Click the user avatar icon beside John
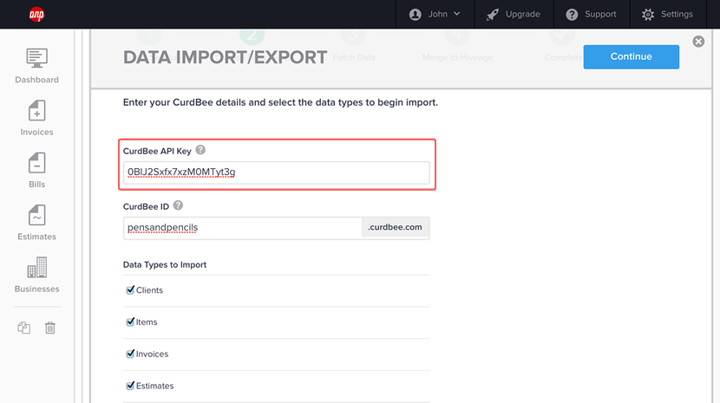This screenshot has width=720, height=403. coord(416,15)
